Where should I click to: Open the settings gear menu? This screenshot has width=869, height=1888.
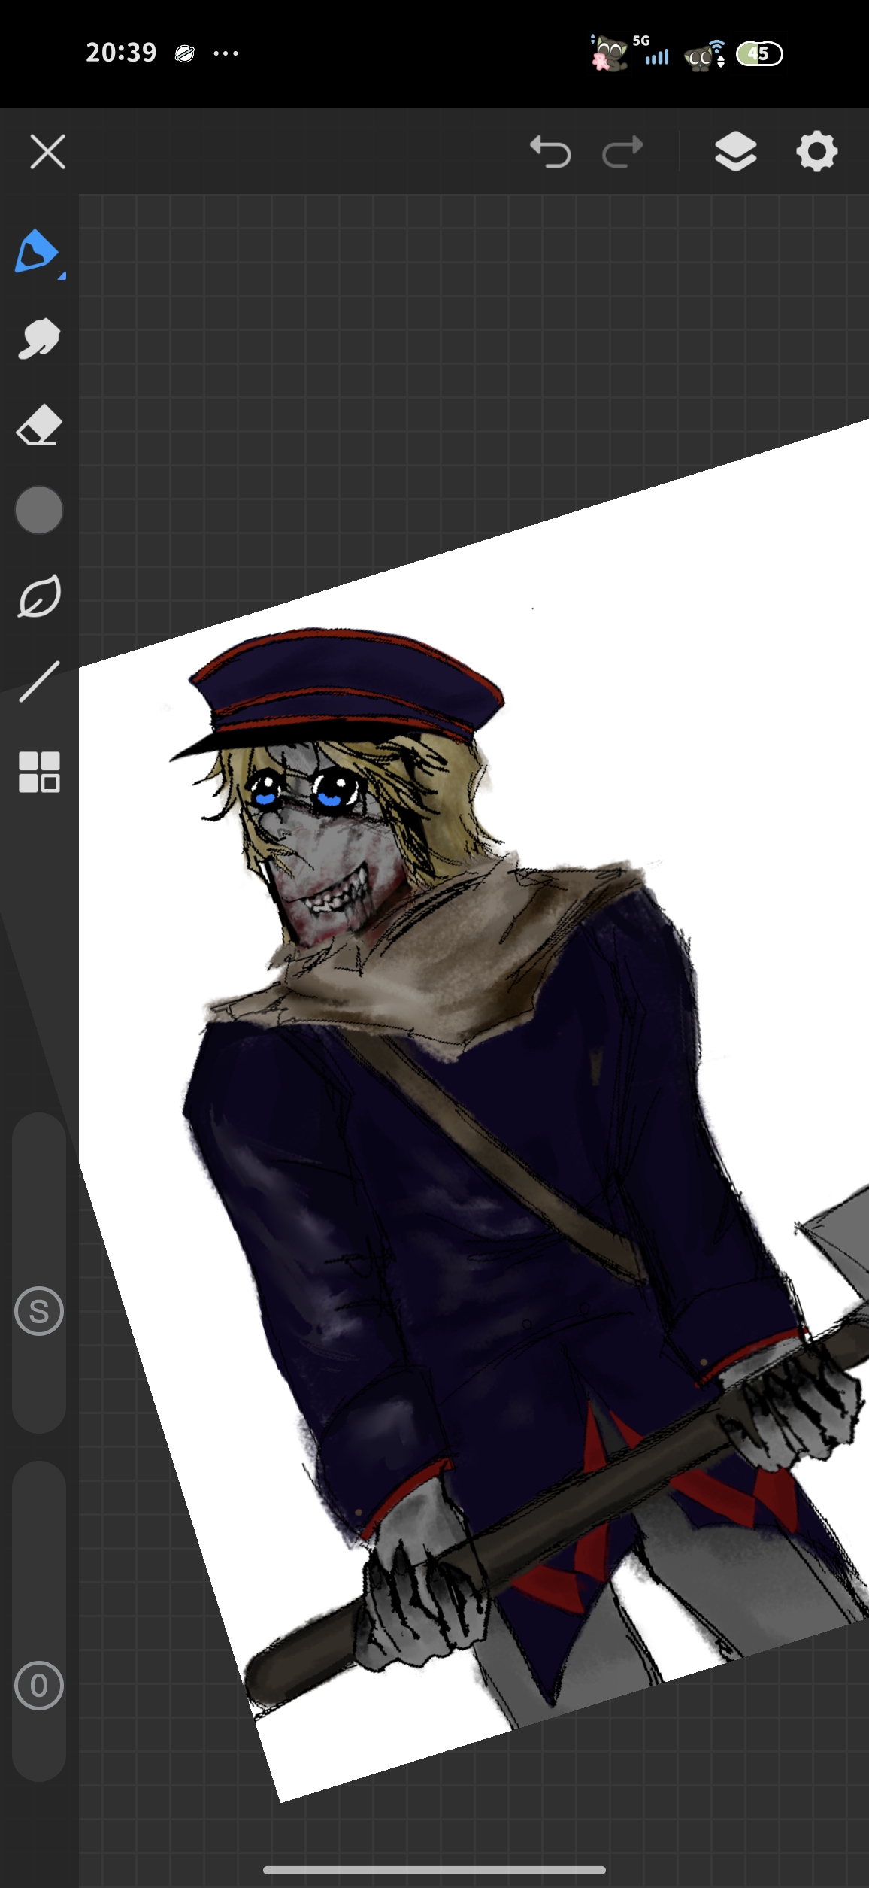coord(816,152)
